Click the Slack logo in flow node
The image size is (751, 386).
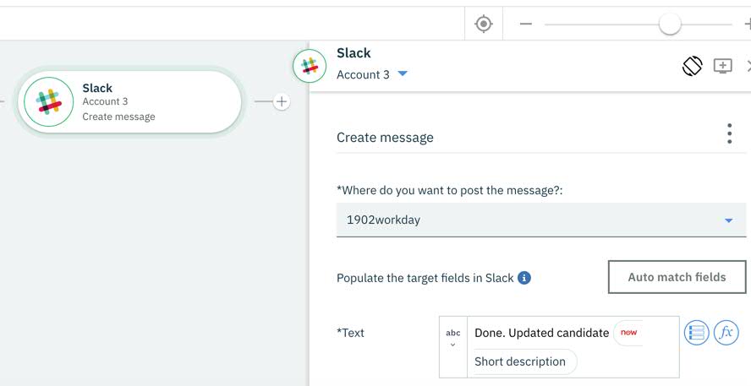[49, 102]
